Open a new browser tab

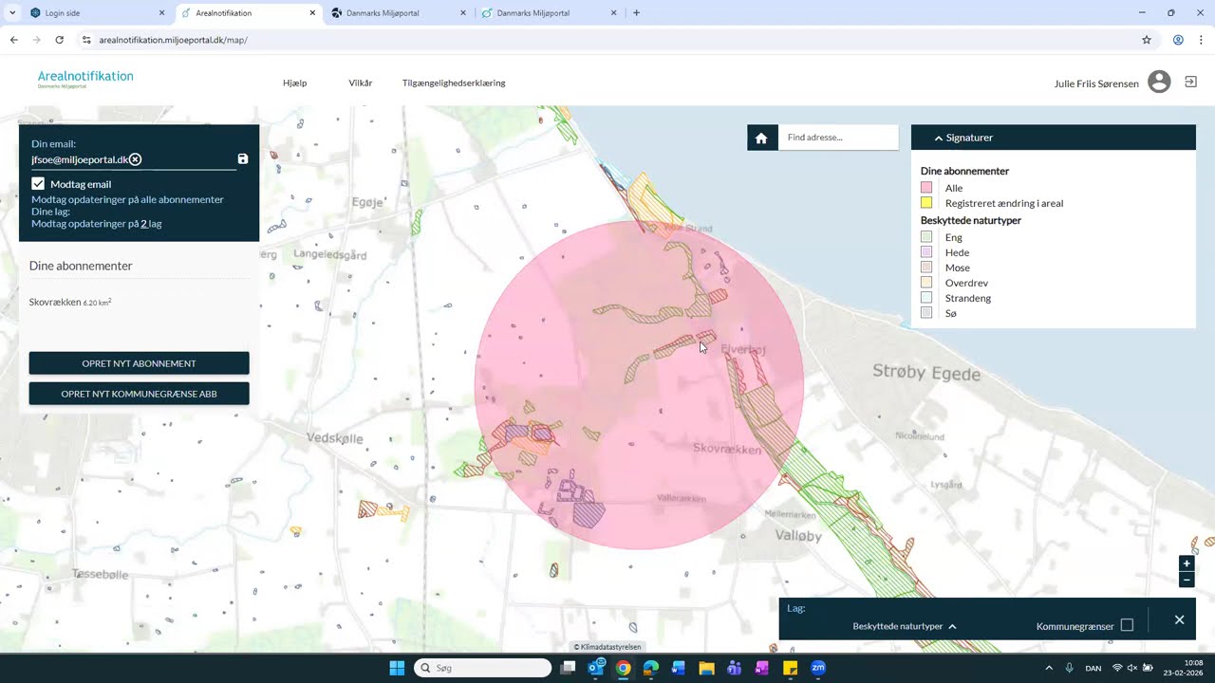point(636,13)
